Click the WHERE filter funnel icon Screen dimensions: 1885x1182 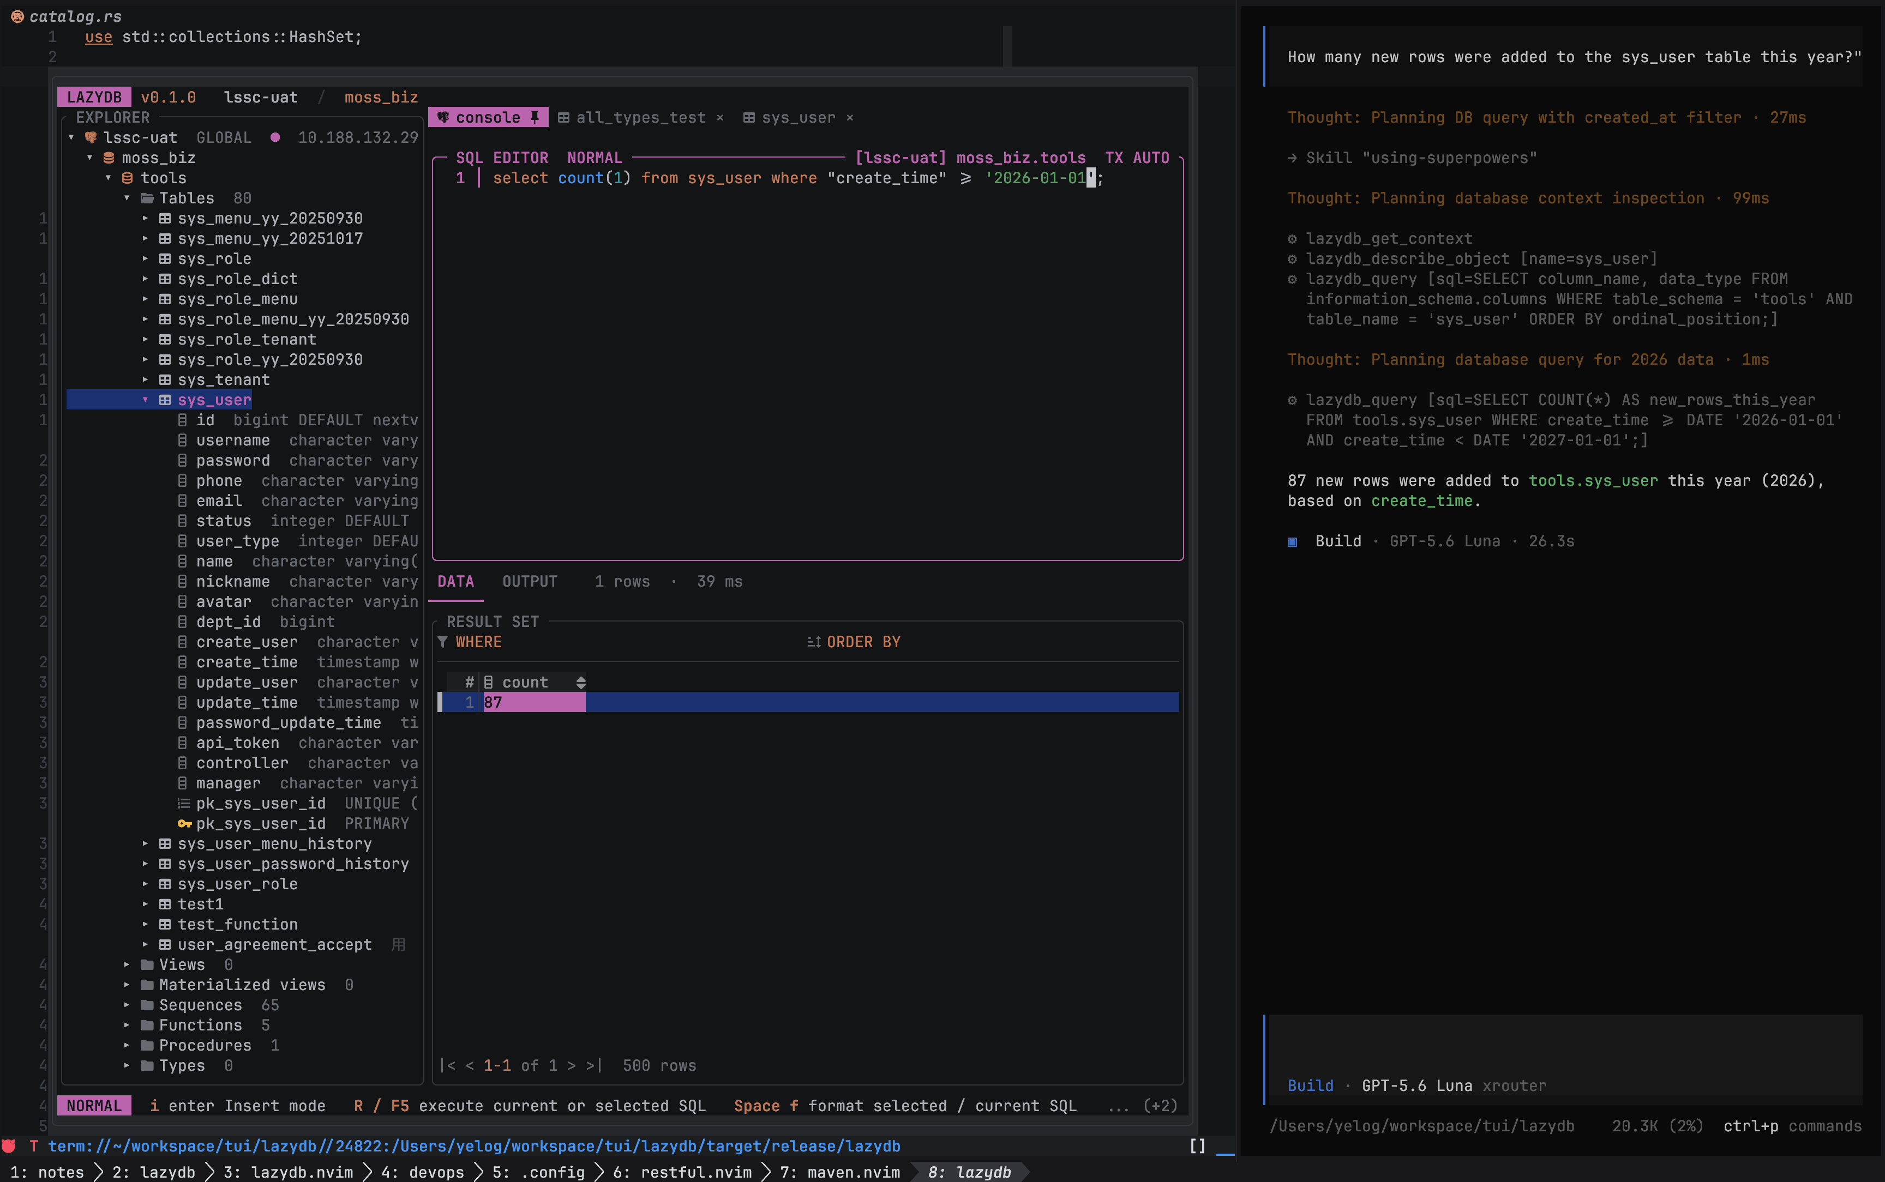(442, 642)
